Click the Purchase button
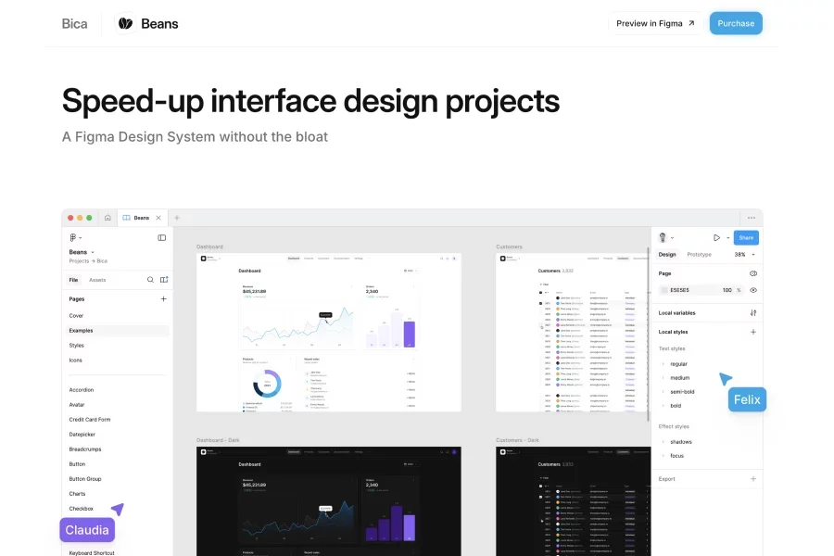 736,23
